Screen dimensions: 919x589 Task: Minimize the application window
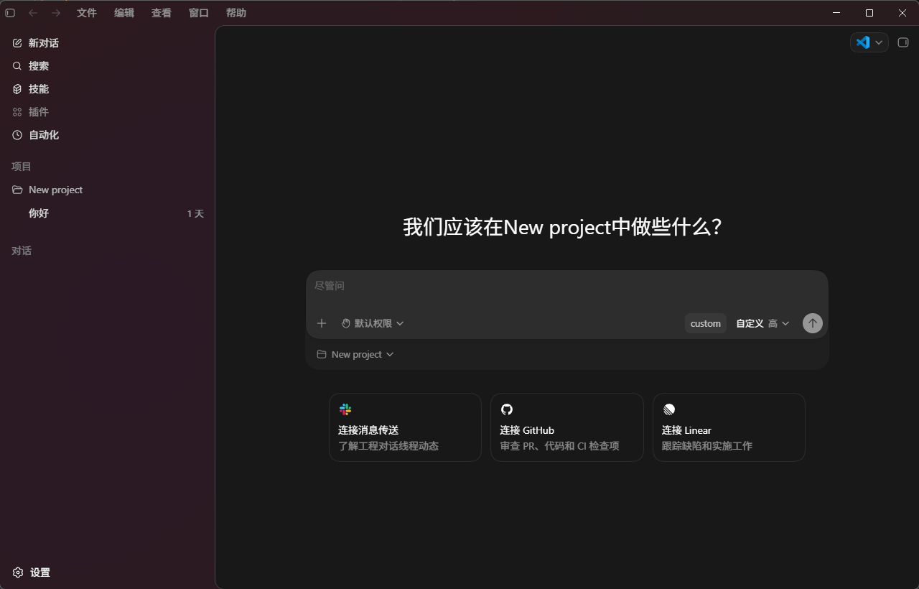click(x=836, y=13)
